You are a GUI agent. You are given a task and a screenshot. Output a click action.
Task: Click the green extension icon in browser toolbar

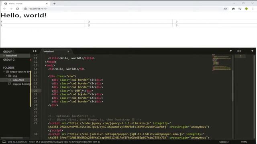(246, 9)
